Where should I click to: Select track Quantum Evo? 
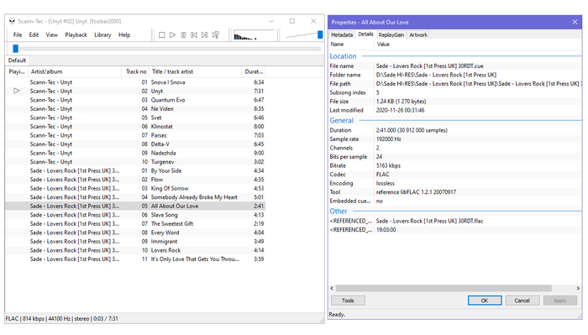click(x=135, y=100)
